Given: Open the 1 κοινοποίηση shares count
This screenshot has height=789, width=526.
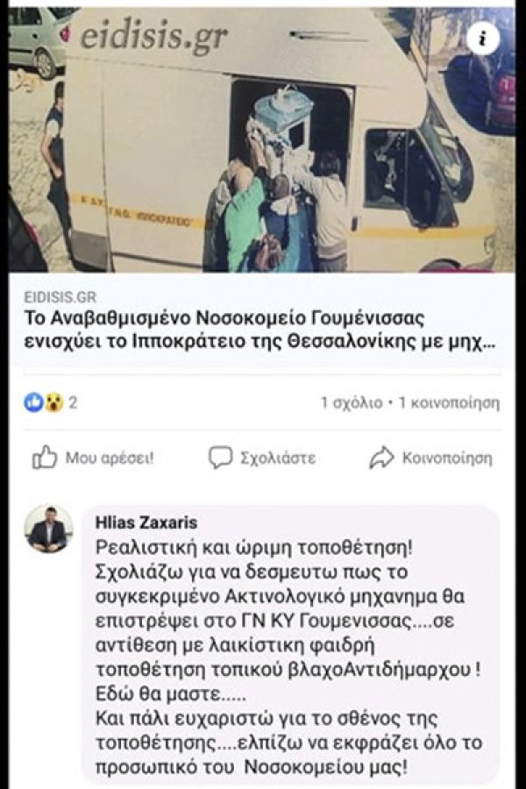Looking at the screenshot, I should pos(449,403).
